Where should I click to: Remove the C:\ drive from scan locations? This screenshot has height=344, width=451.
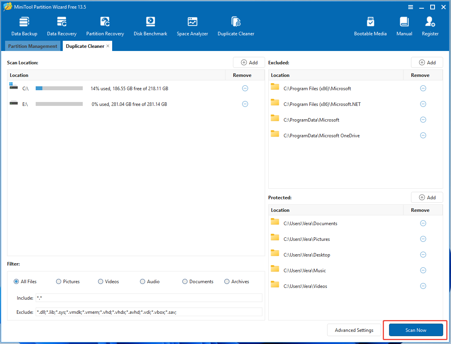pos(245,88)
